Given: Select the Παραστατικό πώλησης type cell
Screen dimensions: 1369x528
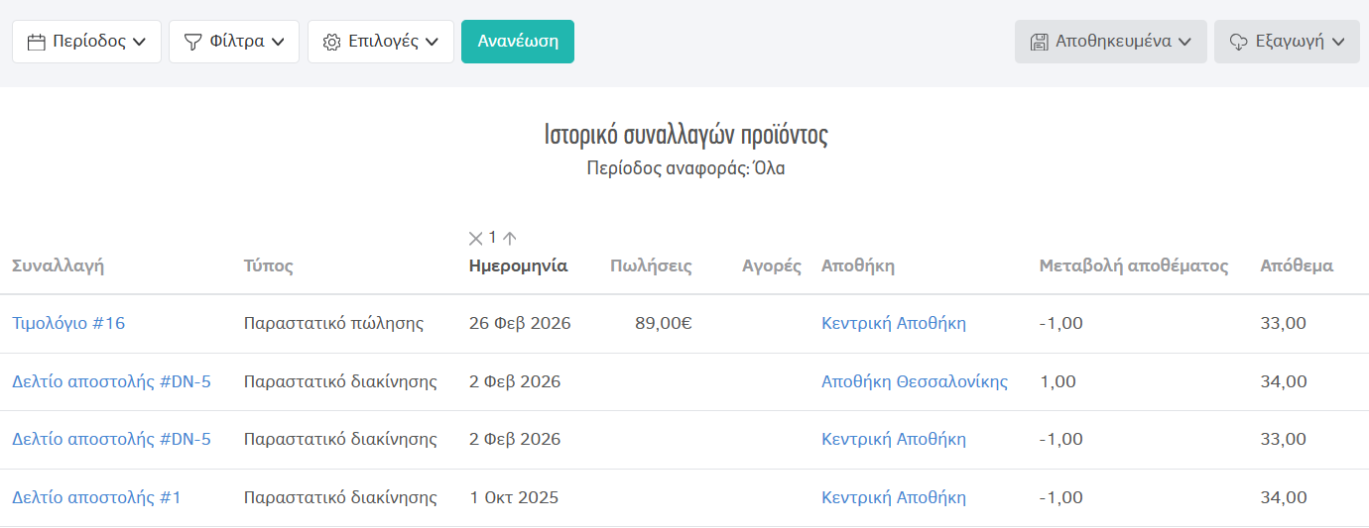Looking at the screenshot, I should pos(334,323).
